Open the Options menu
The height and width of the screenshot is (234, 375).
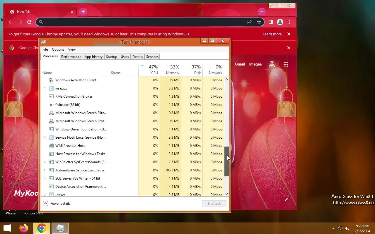point(58,49)
